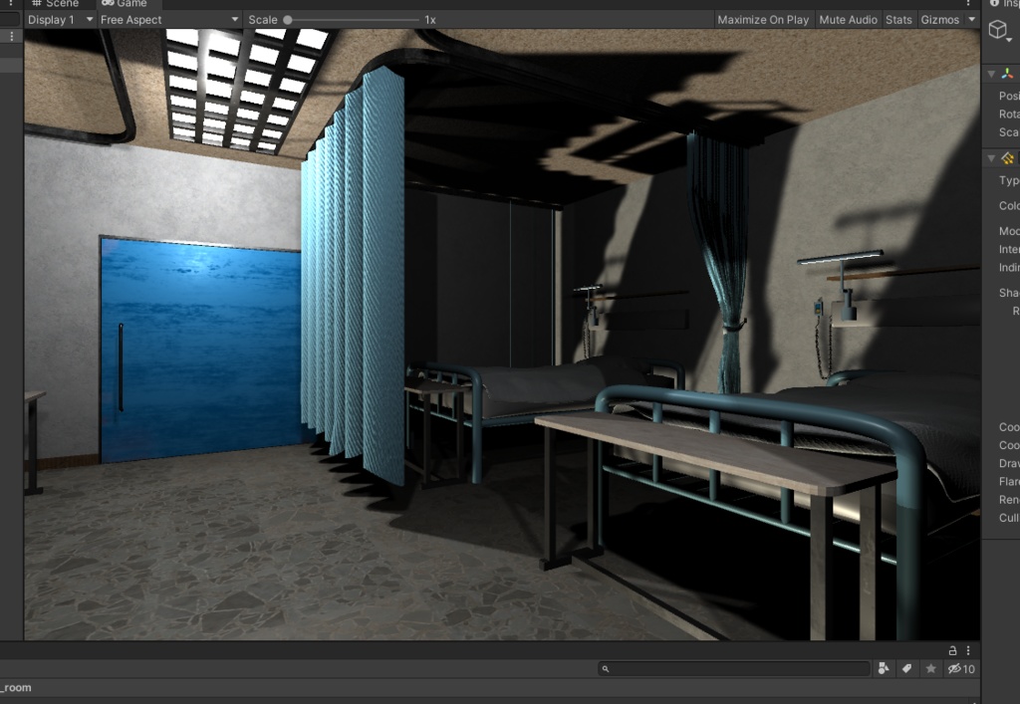Click the Transform component icon in Inspector
The width and height of the screenshot is (1020, 704).
coord(1007,74)
